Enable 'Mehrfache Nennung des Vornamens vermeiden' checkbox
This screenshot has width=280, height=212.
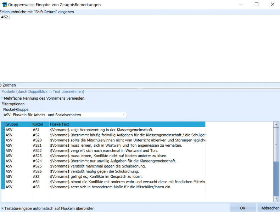click(2, 98)
